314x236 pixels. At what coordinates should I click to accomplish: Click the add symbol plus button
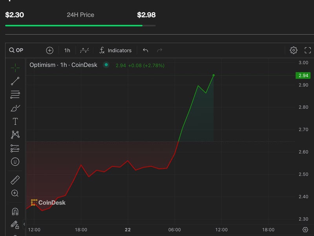(x=49, y=50)
